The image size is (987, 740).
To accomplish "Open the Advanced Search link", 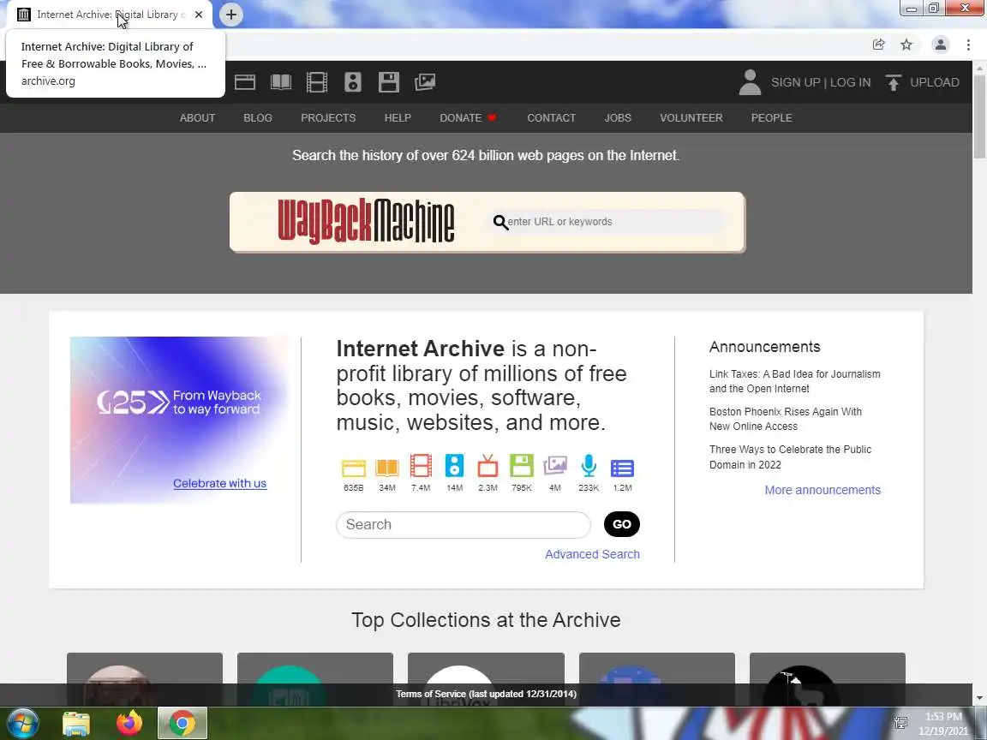I will point(592,554).
